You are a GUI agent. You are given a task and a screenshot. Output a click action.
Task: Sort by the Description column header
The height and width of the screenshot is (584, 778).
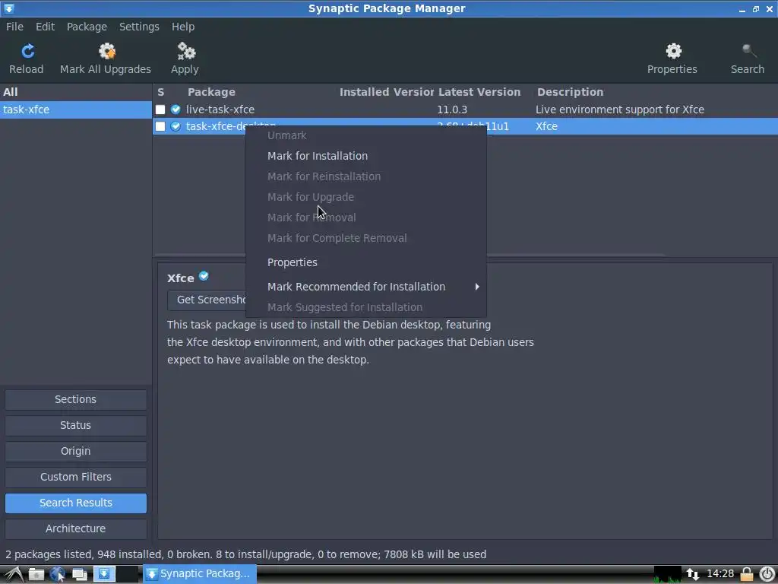(x=570, y=92)
